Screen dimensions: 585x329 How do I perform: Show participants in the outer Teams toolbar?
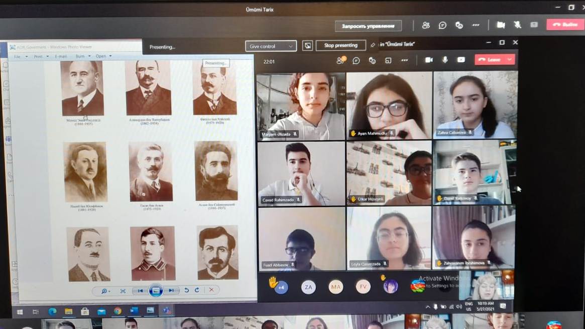[426, 26]
